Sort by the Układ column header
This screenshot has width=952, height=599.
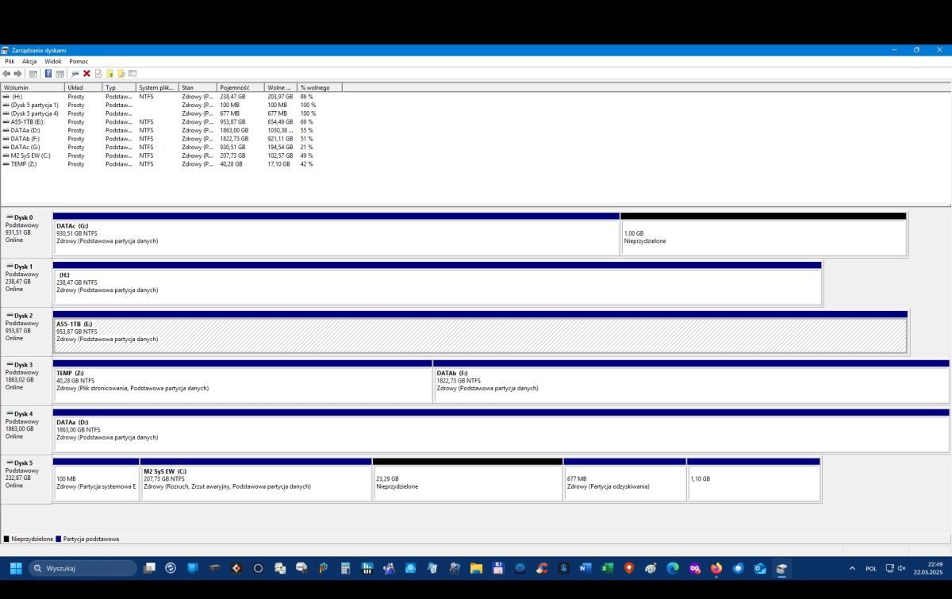coord(84,87)
